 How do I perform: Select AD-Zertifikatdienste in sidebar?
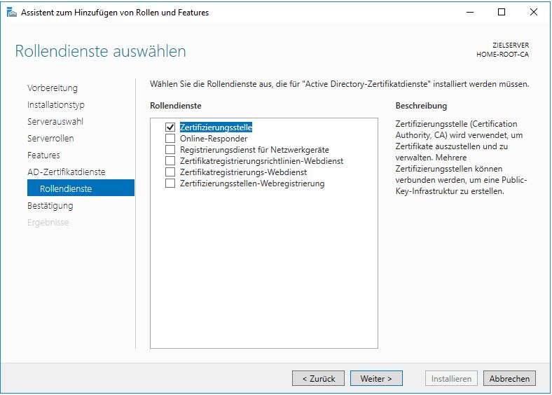[x=67, y=172]
